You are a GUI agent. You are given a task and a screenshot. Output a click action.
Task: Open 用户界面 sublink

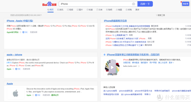click(x=153, y=63)
